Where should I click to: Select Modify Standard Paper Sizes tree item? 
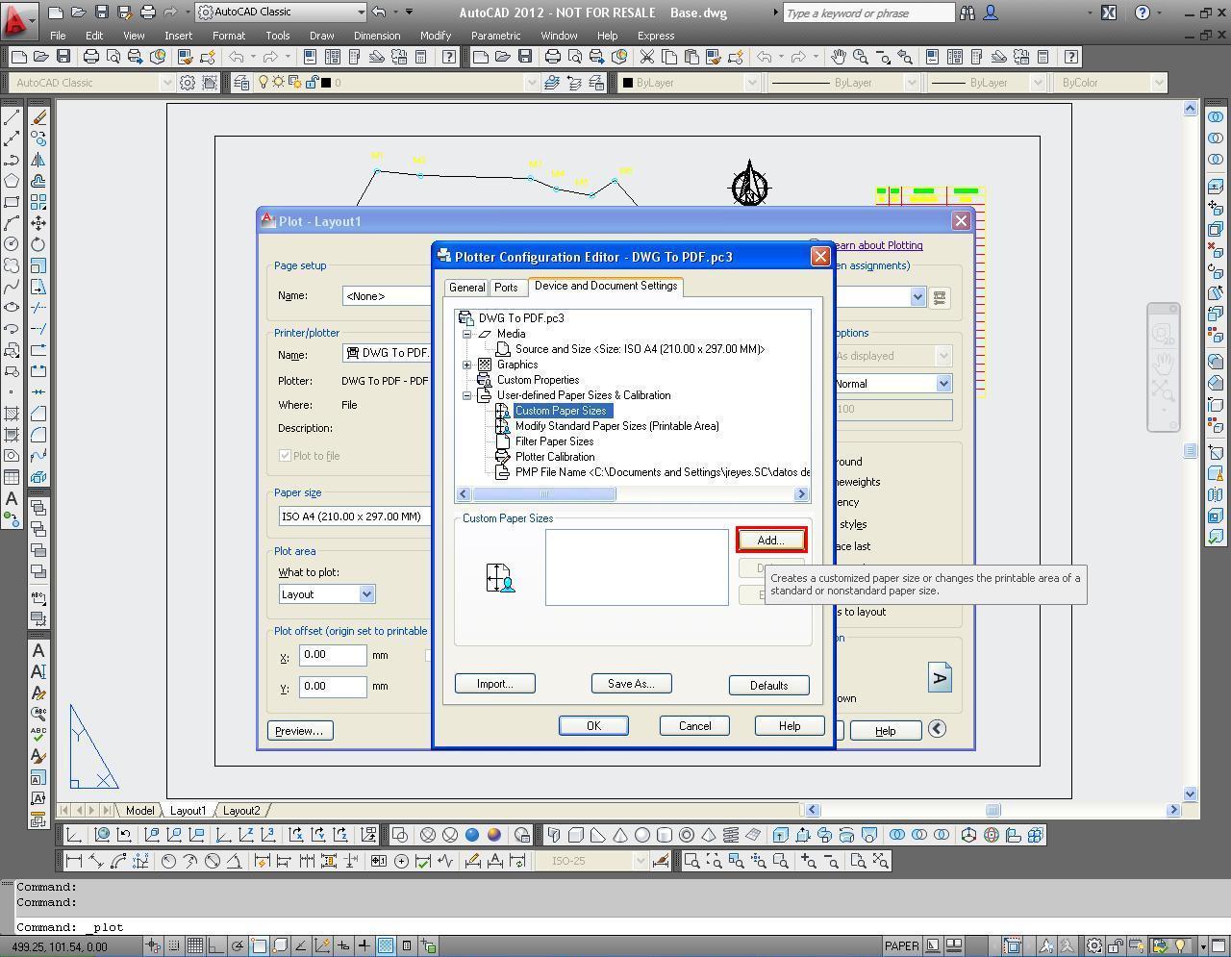coord(616,426)
